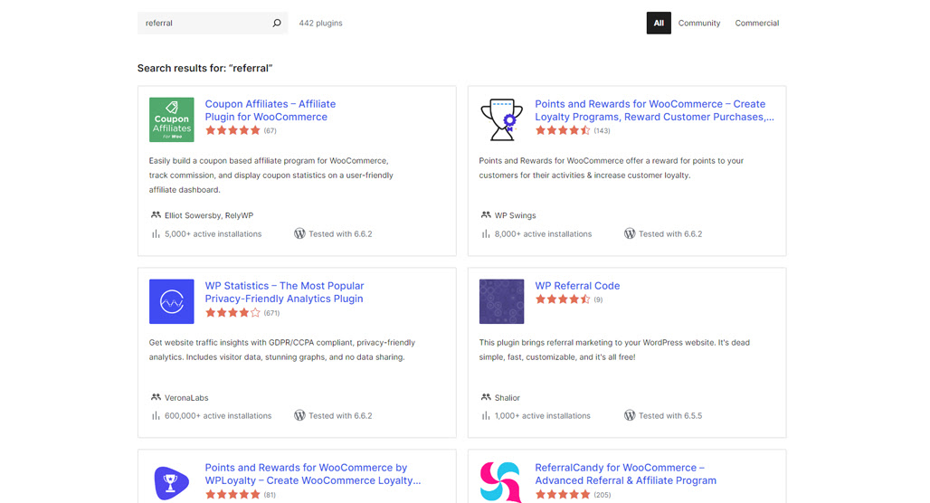The image size is (930, 503).
Task: Click the WP Referral Code purple thumbnail
Action: (x=502, y=301)
